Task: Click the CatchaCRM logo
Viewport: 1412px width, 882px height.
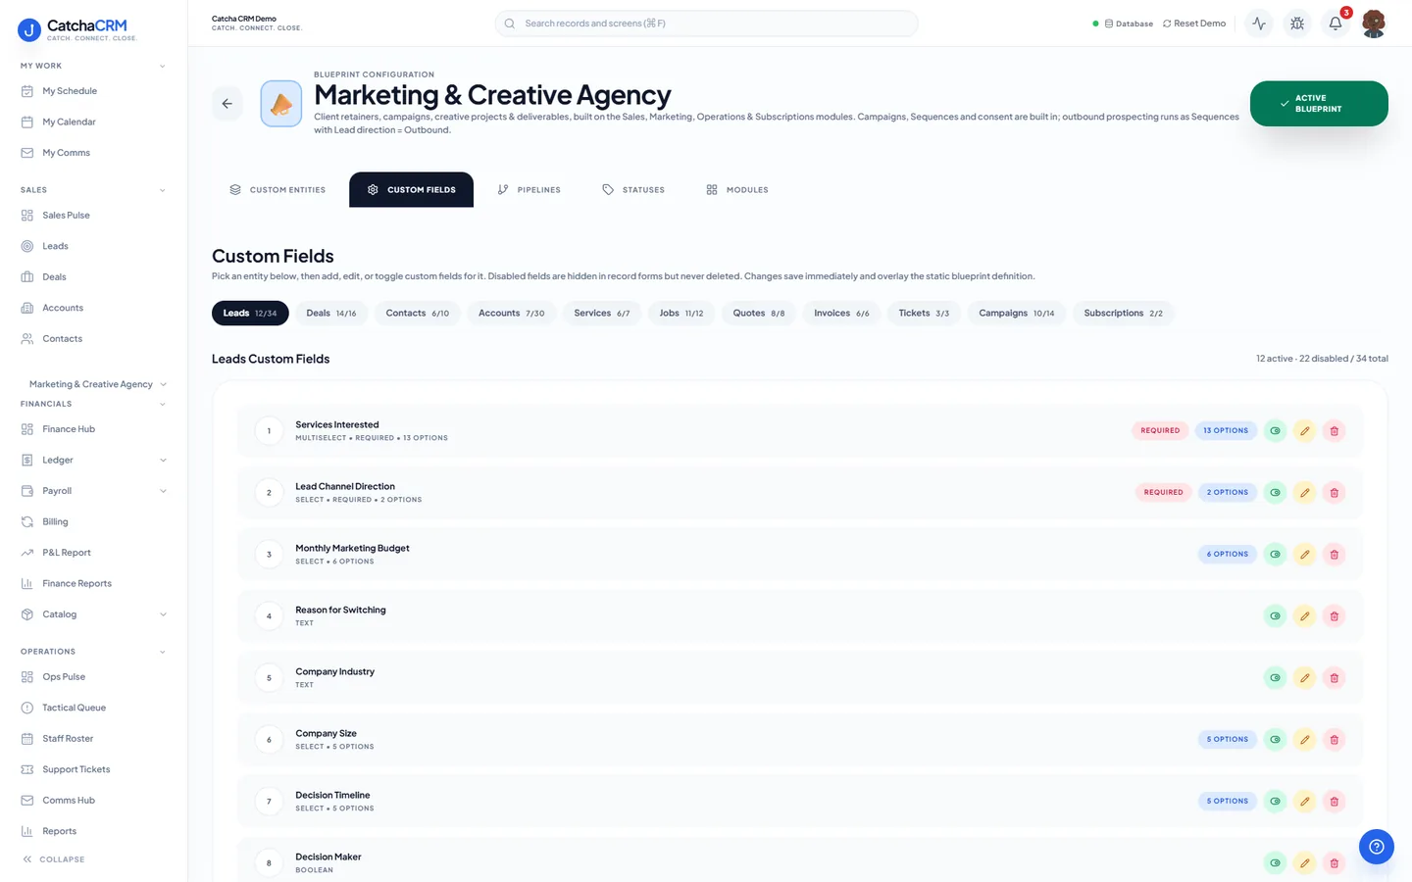Action: [77, 29]
